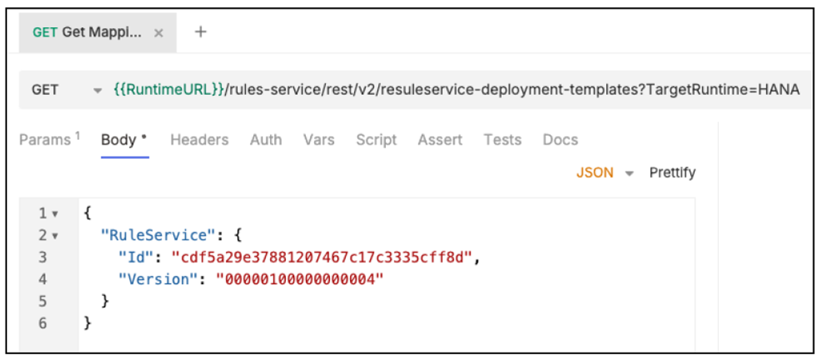Collapse the RuleService object at line 2
This screenshot has height=363, width=822.
(55, 236)
